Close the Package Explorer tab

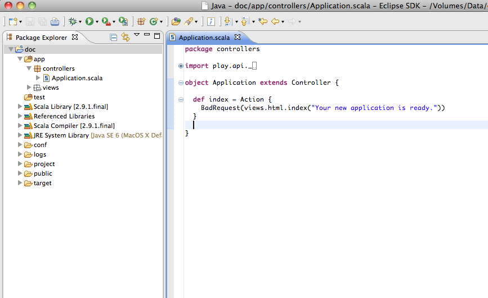[75, 38]
